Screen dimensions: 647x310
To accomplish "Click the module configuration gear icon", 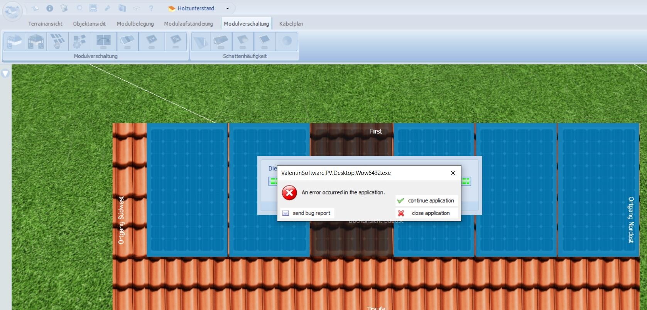I will point(79,41).
